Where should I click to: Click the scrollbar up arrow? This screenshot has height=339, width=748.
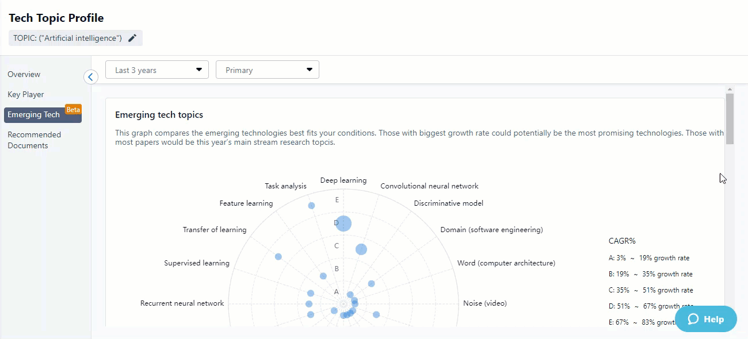pyautogui.click(x=730, y=88)
